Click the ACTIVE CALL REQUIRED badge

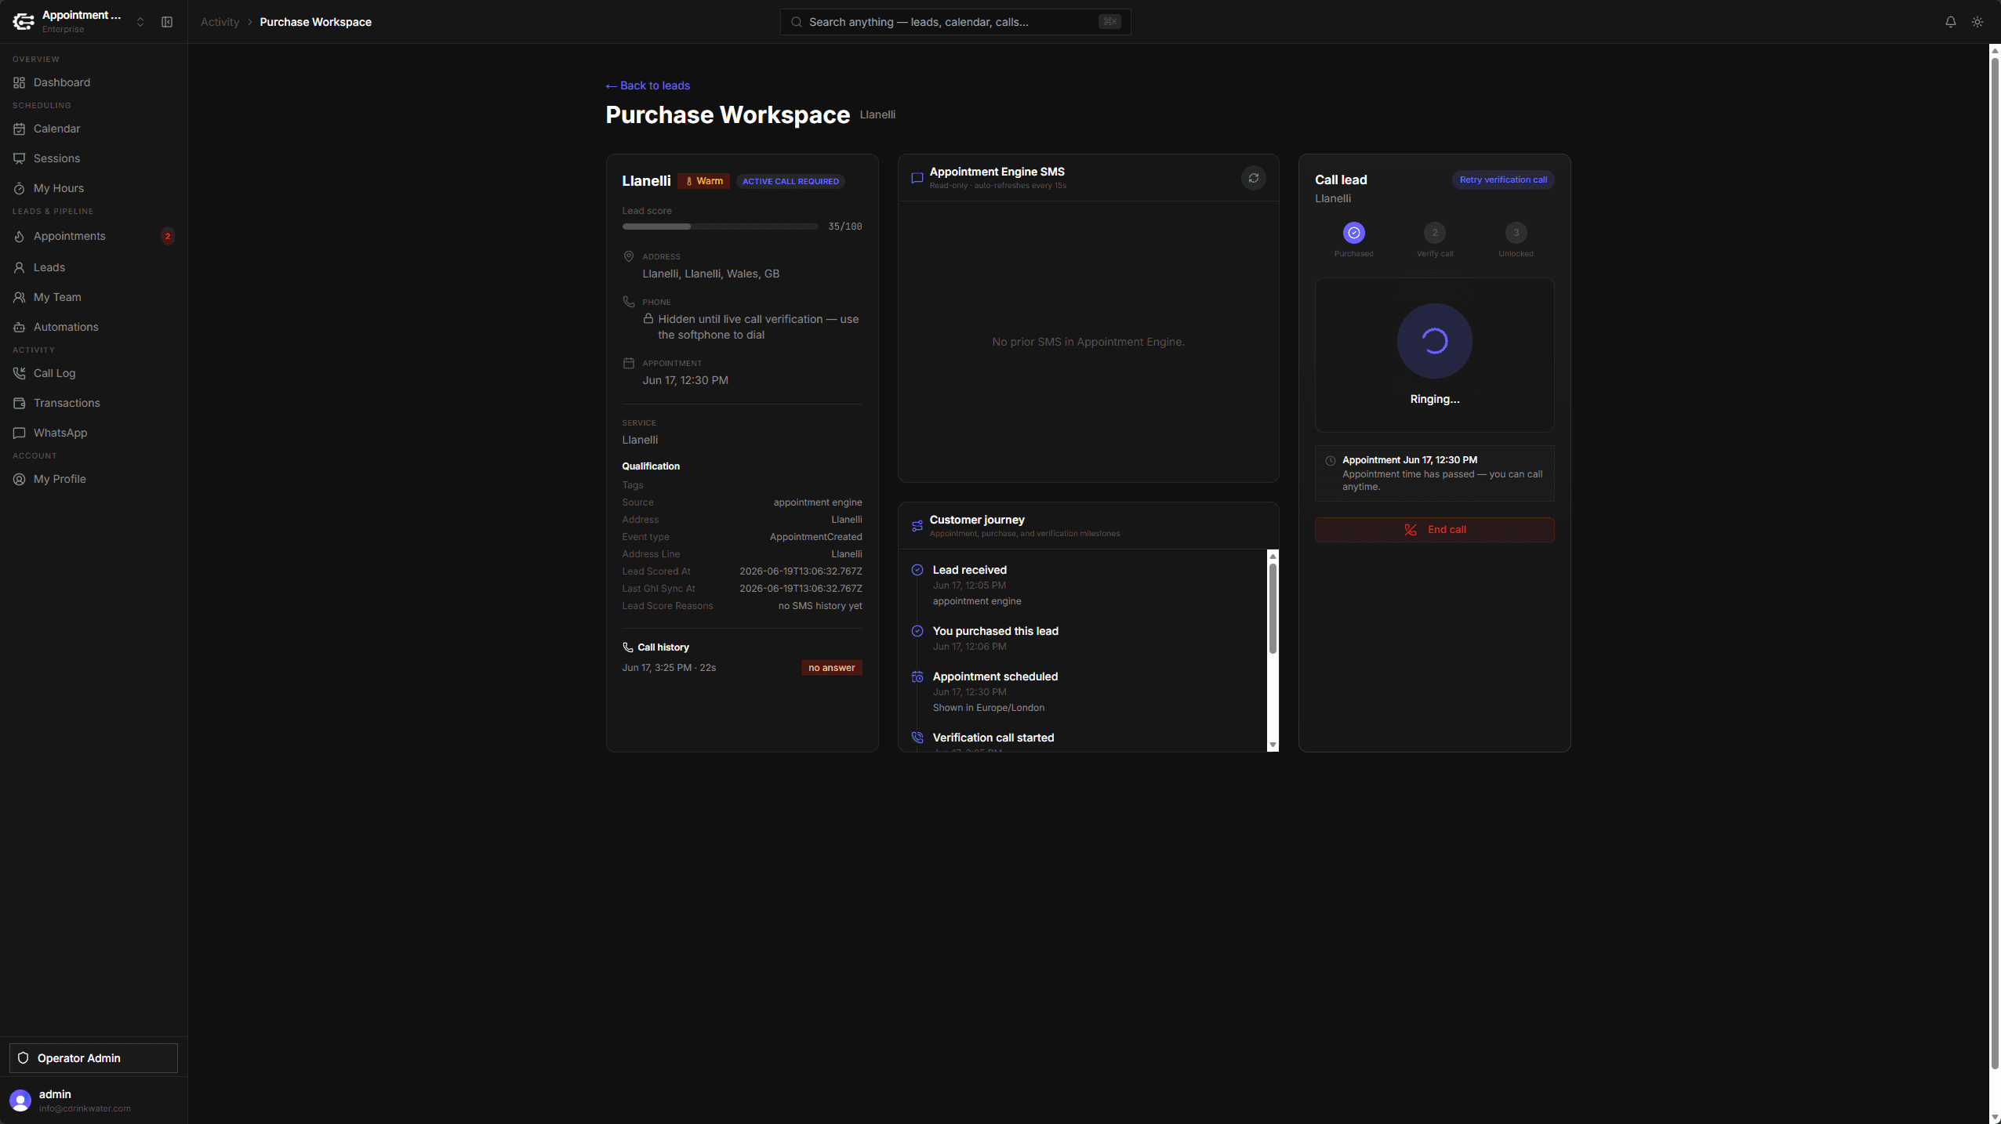[790, 181]
